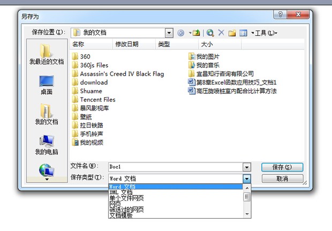Open 我最近的文档 in the places bar

pos(46,56)
